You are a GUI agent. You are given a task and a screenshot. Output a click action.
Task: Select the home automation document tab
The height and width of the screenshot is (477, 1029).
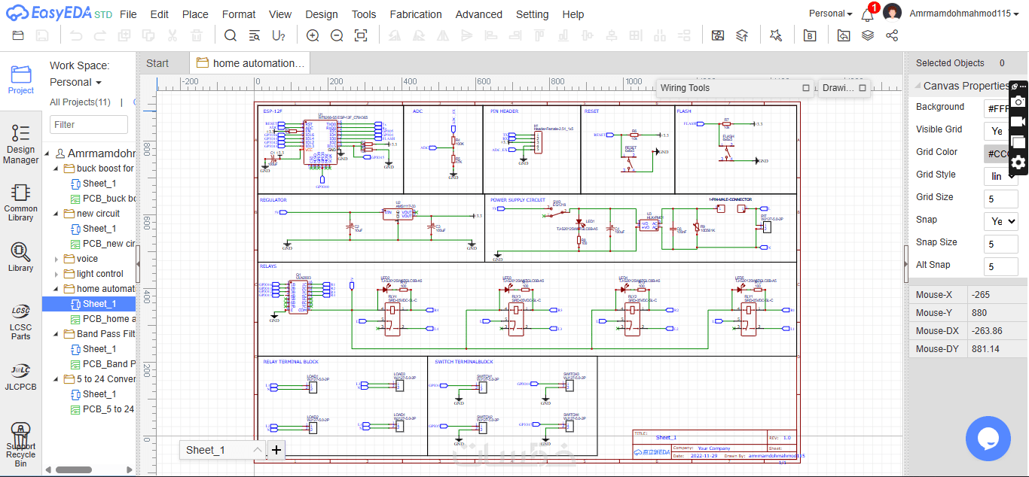pos(250,63)
